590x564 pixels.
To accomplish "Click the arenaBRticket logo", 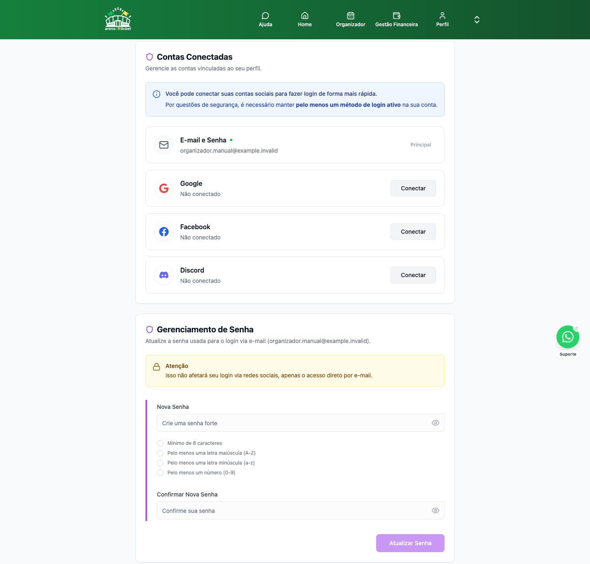I will pyautogui.click(x=118, y=19).
